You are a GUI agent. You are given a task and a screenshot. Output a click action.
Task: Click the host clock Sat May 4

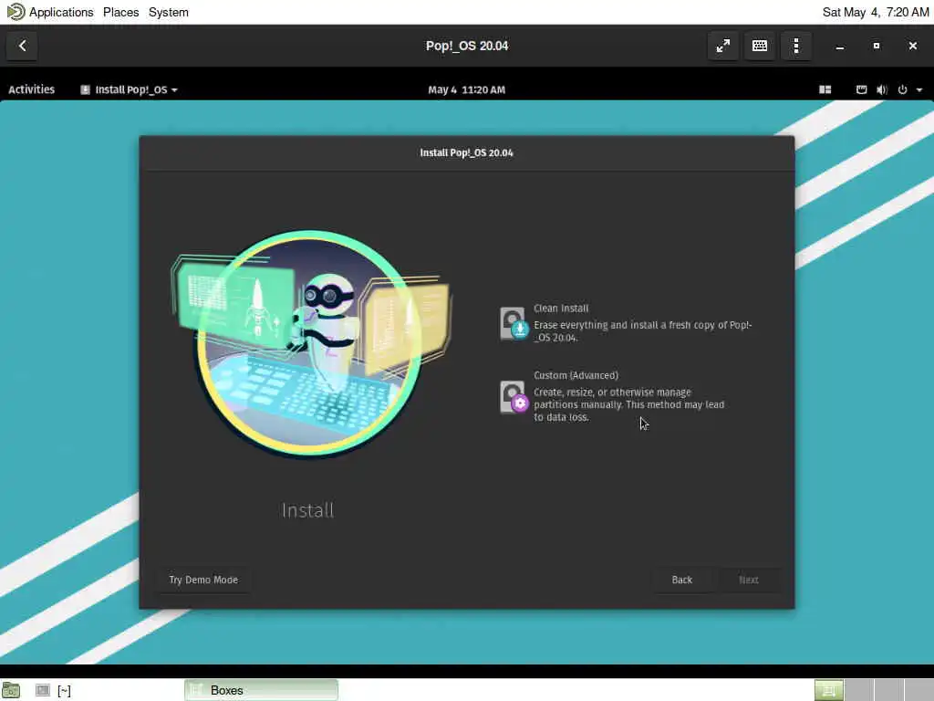(875, 12)
